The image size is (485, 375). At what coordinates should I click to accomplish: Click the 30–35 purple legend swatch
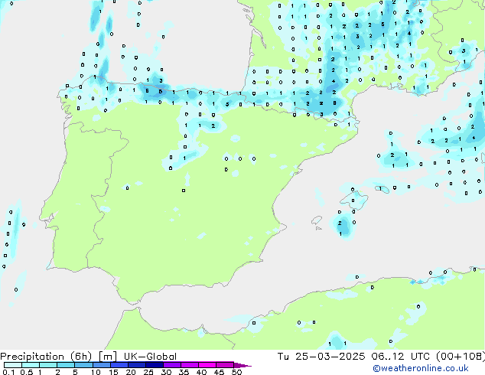tap(171, 365)
